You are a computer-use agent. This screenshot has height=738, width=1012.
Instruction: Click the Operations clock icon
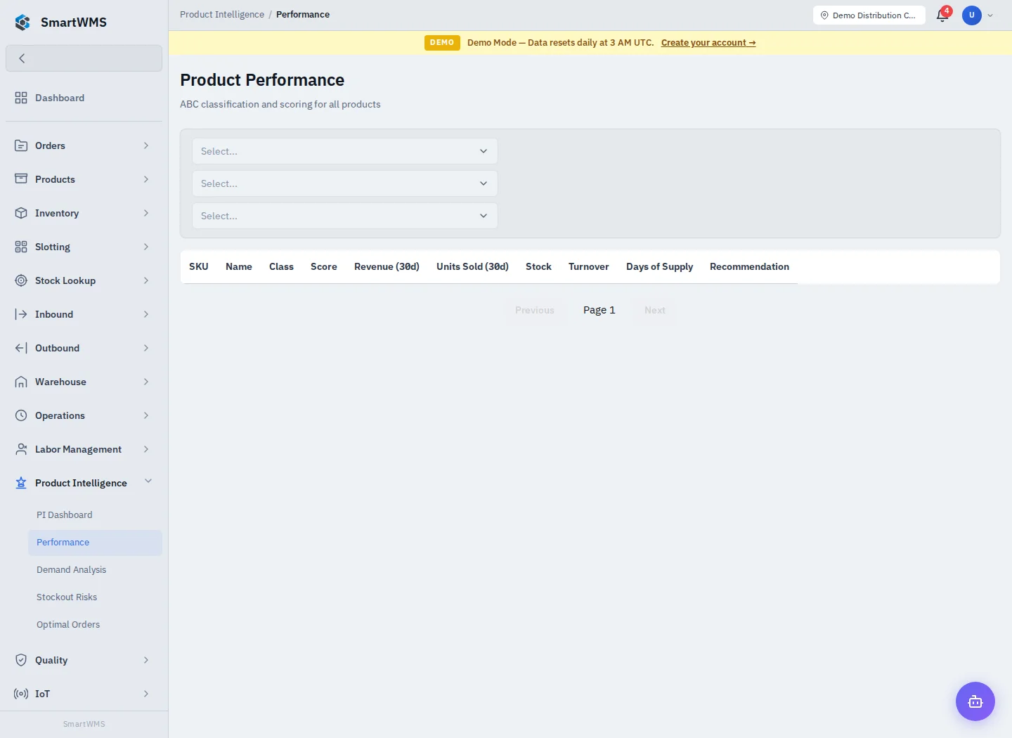[21, 415]
